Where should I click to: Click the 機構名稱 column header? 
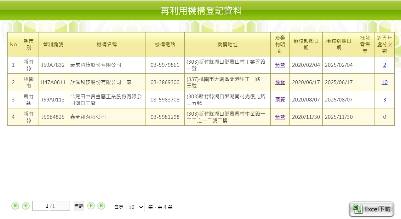pos(106,44)
